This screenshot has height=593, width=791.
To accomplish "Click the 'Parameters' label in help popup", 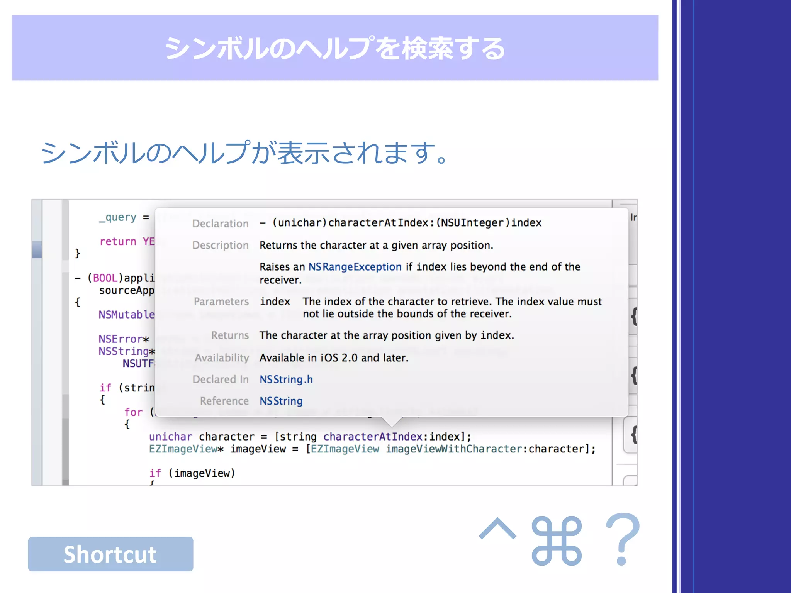I will (x=221, y=302).
